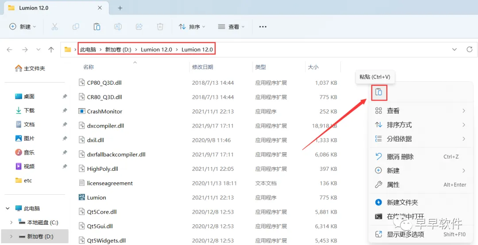This screenshot has width=478, height=245.
Task: Choose 新建文件夹 in context menu
Action: [x=420, y=203]
